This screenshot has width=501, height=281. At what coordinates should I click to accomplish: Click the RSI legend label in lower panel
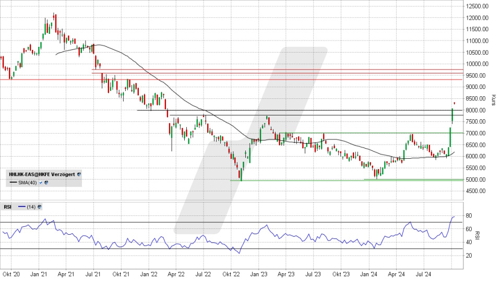[8, 207]
